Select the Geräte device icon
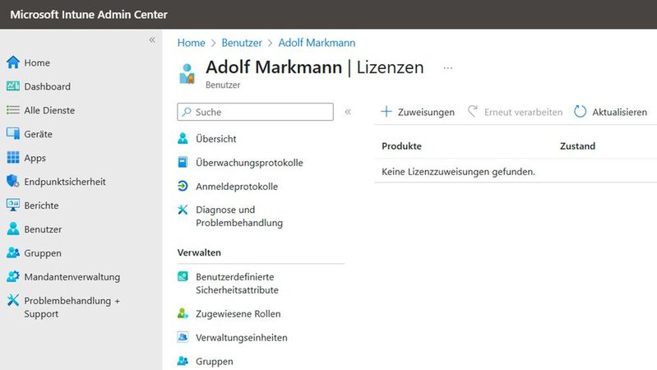 tap(13, 134)
